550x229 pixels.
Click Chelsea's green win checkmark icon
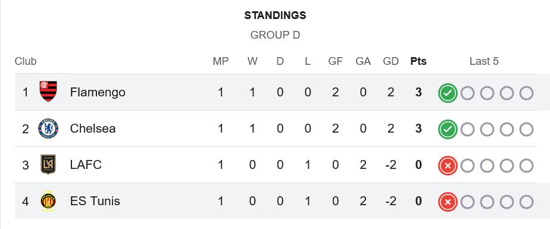pos(448,130)
